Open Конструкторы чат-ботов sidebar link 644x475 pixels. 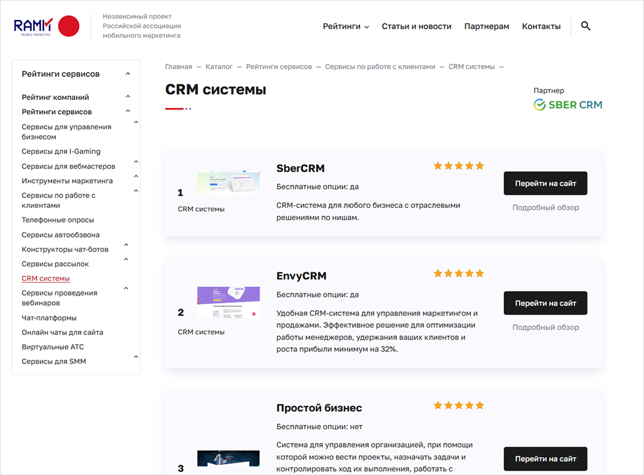(x=66, y=250)
